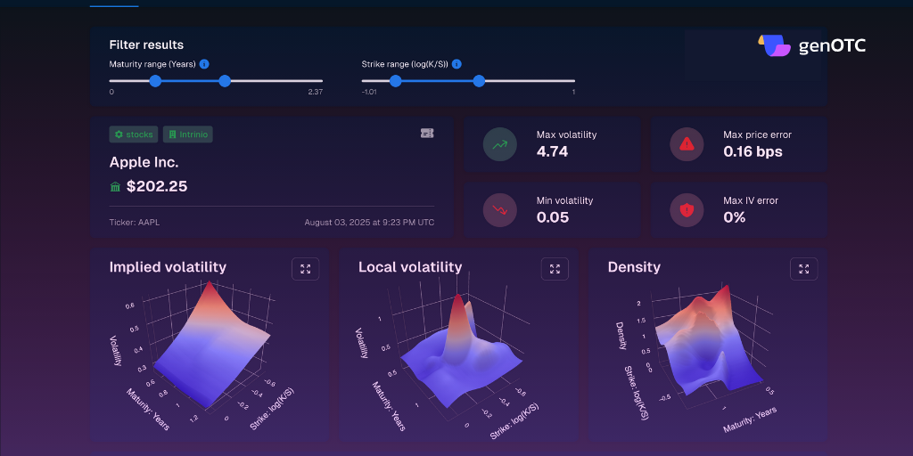Click the ticket icon in Apple card
Screen dimensions: 913x456
click(x=427, y=134)
